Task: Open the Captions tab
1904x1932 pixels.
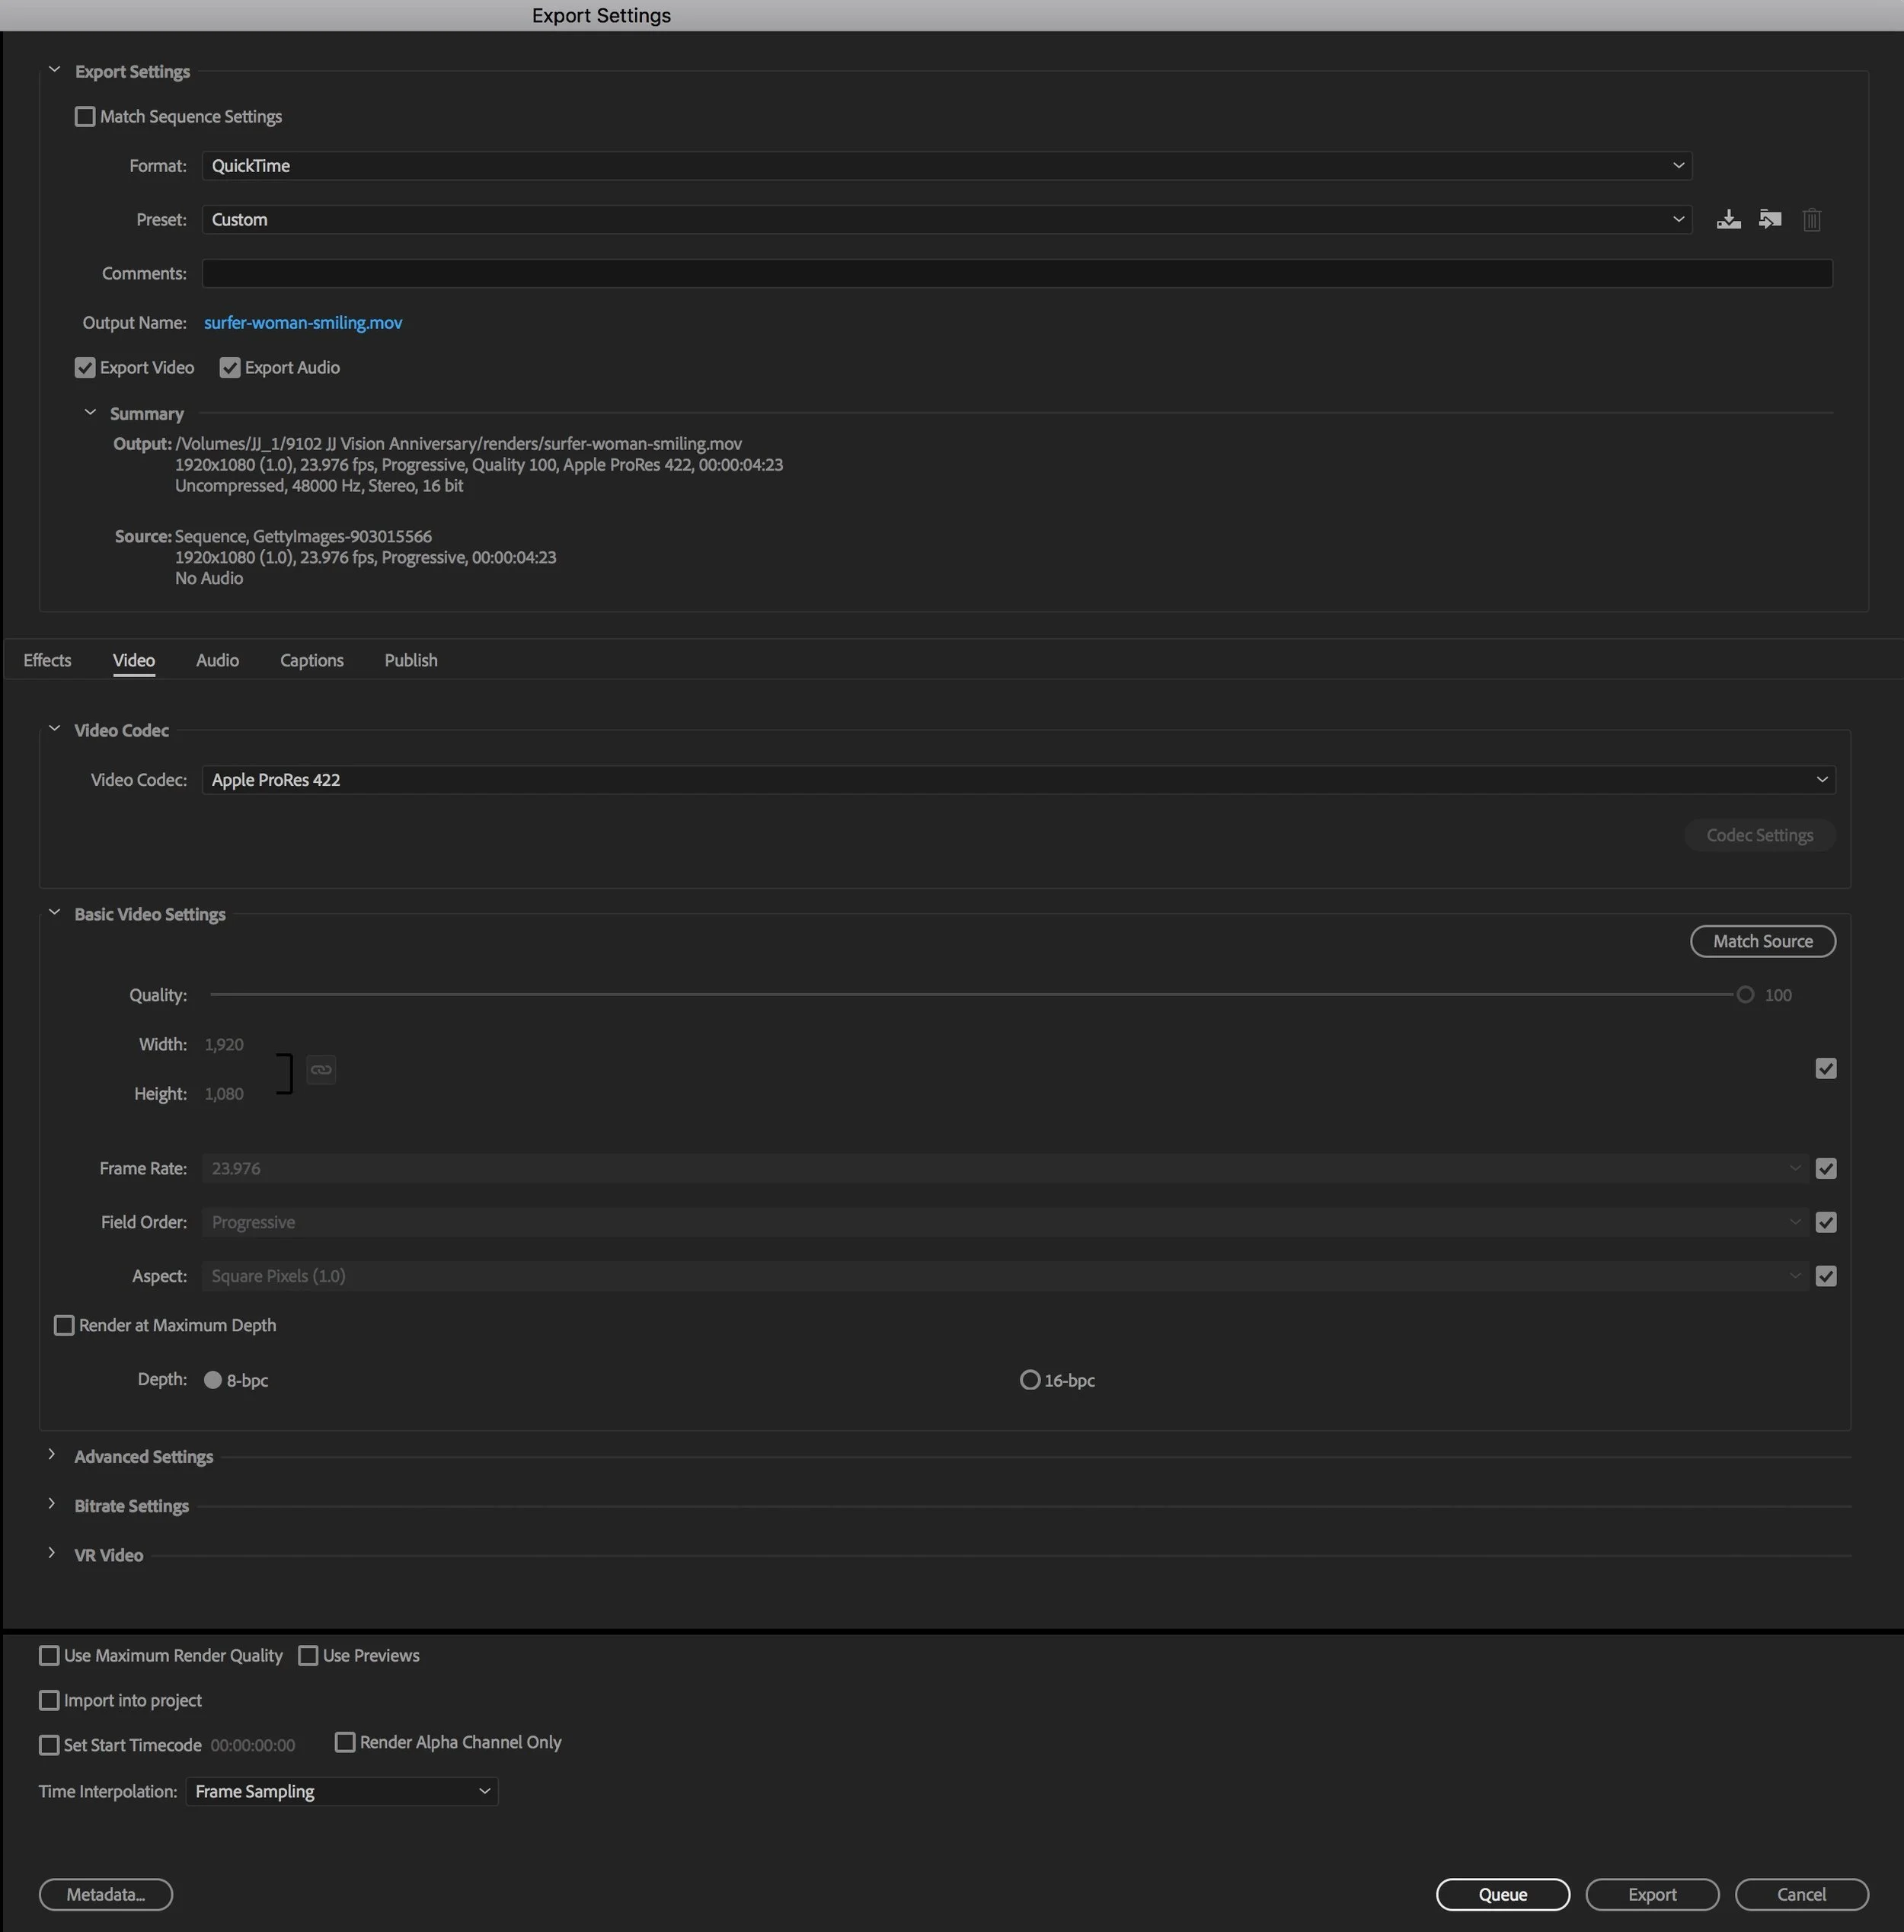Action: tap(311, 660)
